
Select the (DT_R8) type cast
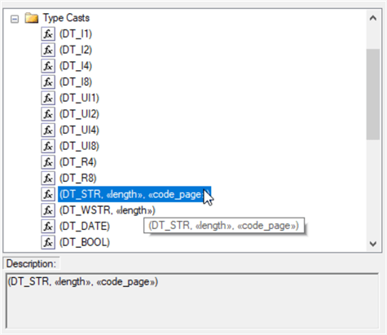click(x=77, y=179)
